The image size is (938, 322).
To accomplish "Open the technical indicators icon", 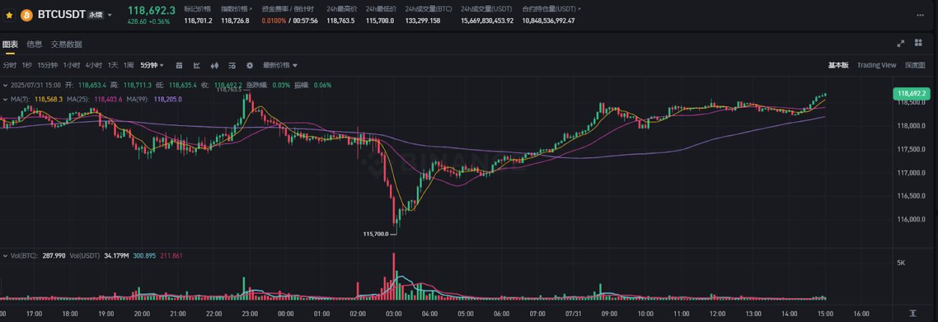I will [x=197, y=65].
